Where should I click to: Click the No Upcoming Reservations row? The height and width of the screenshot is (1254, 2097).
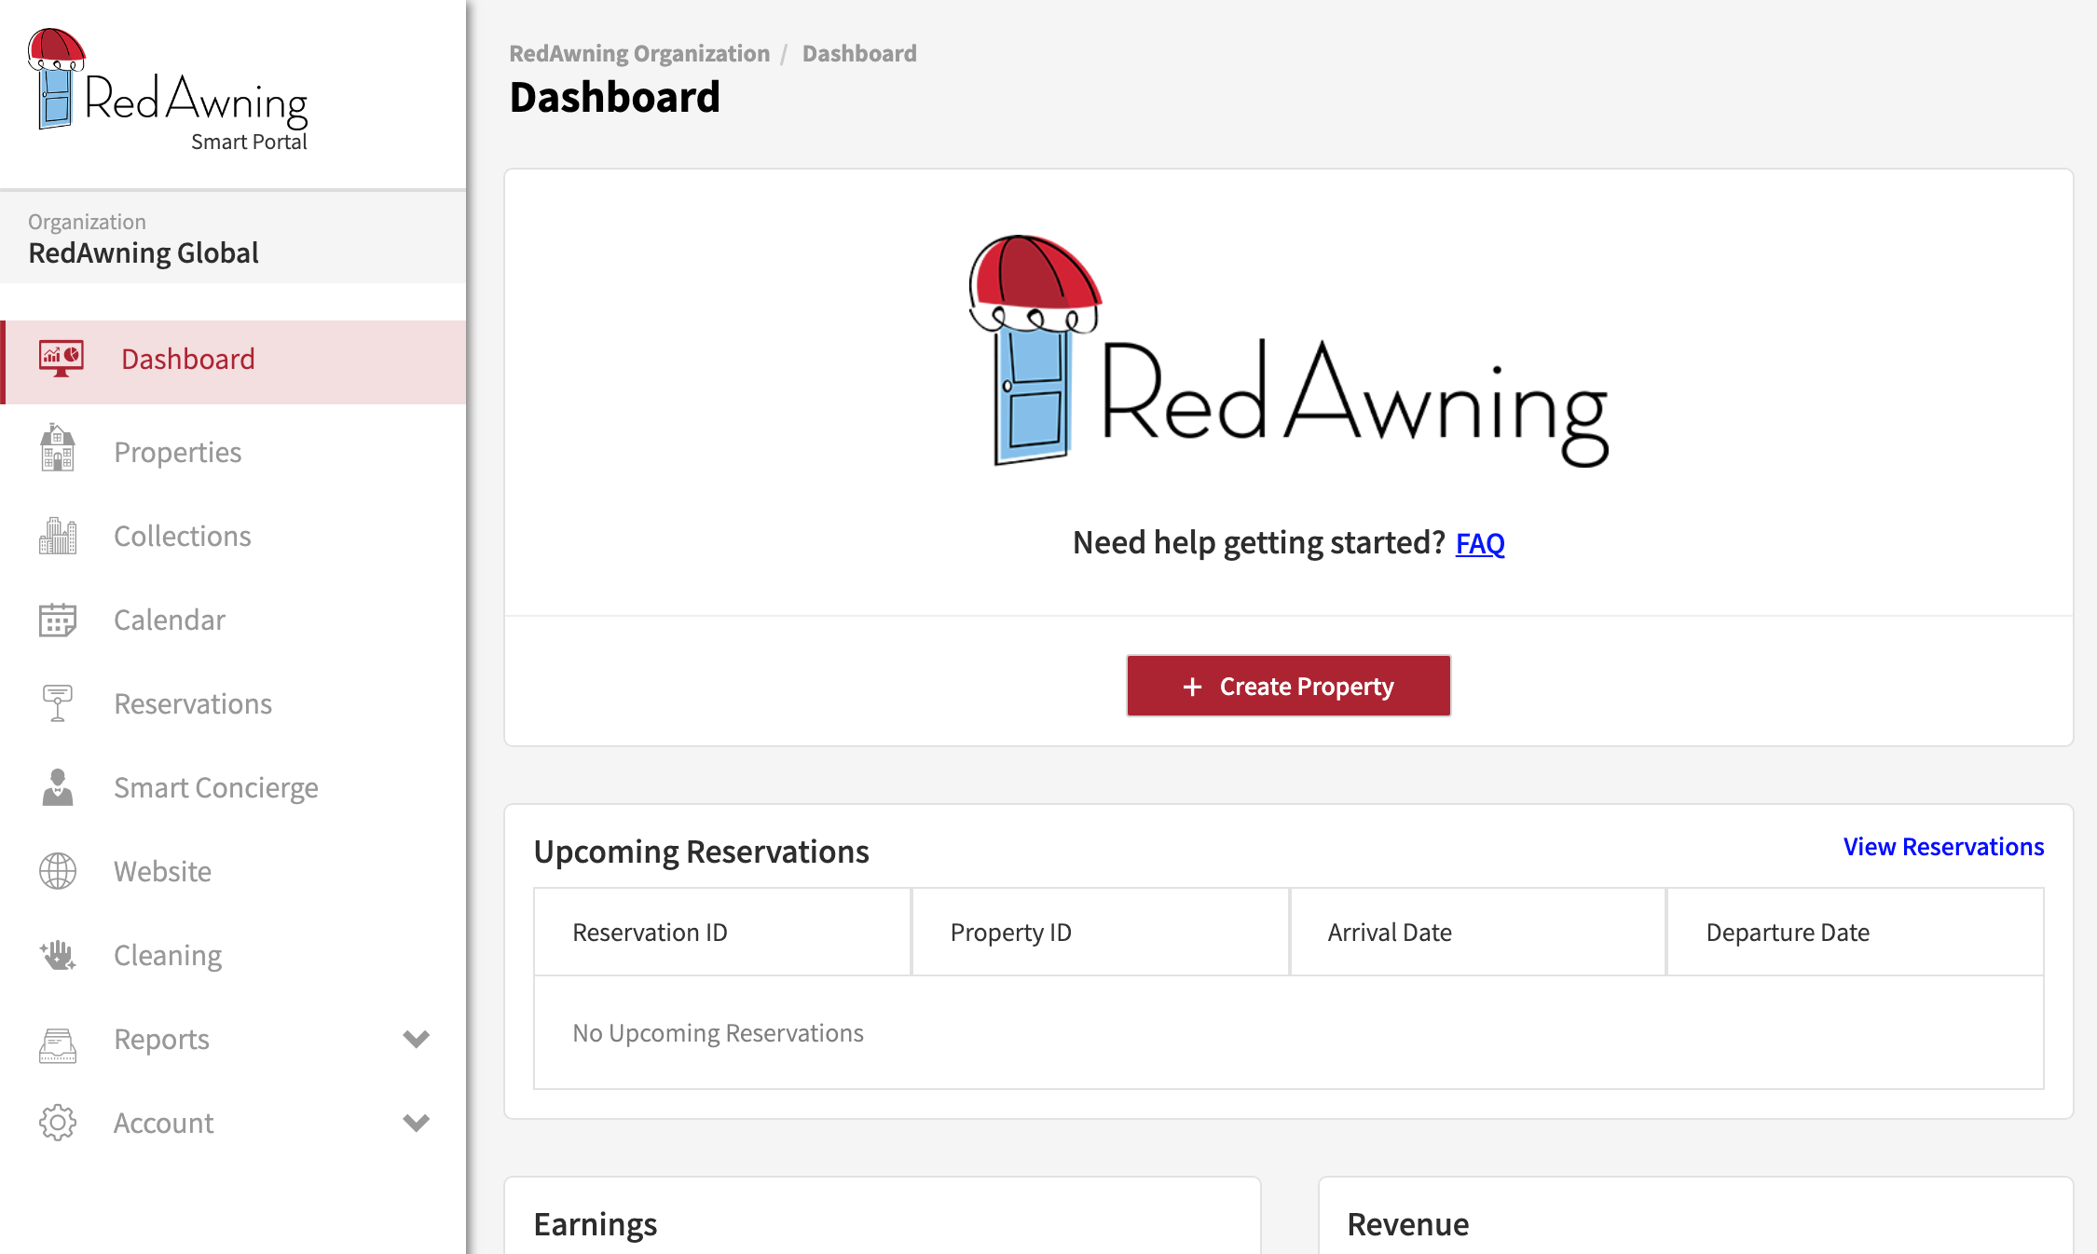(x=1289, y=1033)
